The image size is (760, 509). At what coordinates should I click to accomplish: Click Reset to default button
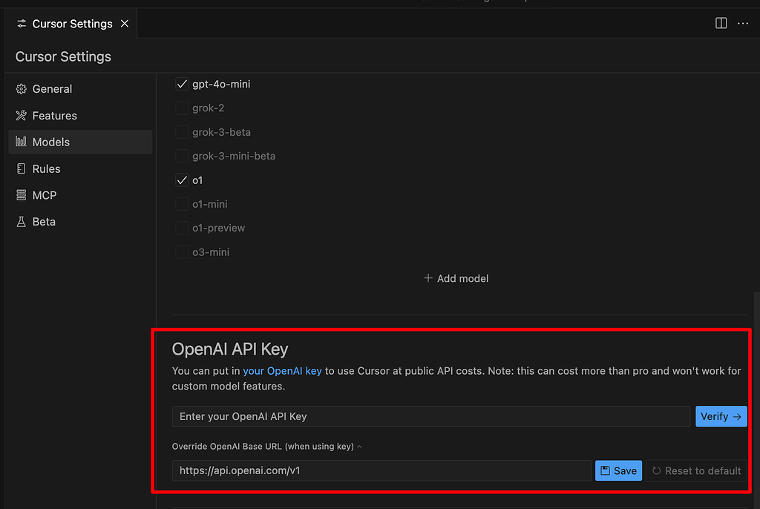[x=696, y=470]
